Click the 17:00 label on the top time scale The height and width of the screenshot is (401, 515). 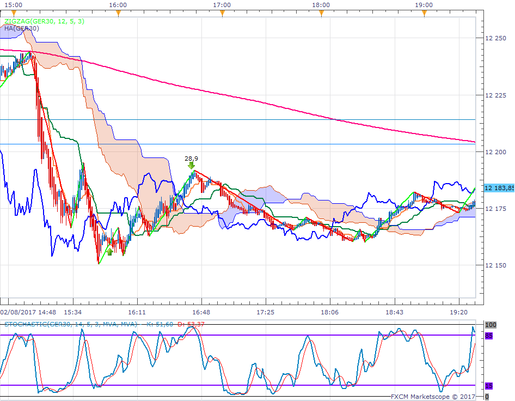coord(222,5)
